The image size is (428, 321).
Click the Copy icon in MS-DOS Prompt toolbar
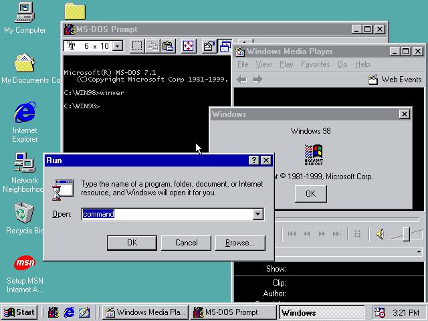tap(152, 46)
